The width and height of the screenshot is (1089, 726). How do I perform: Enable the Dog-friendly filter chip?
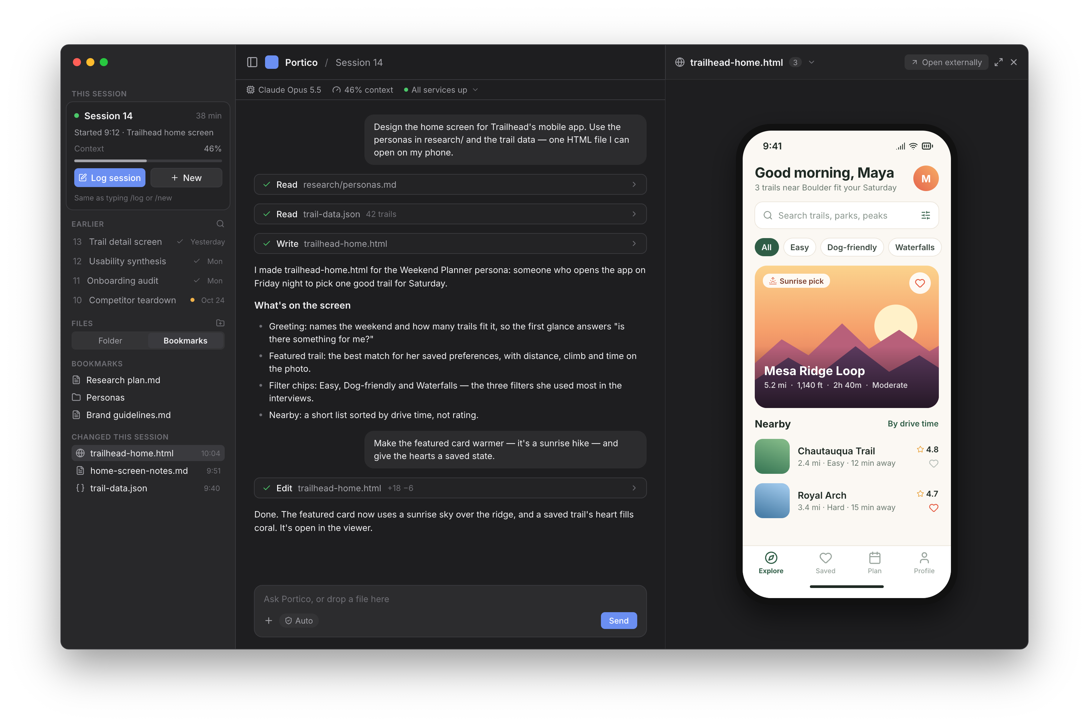pos(852,247)
